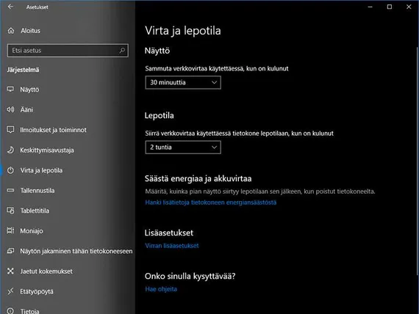Click Hanki lisätietoja tietokoneen energiansäästöstä link

point(210,202)
